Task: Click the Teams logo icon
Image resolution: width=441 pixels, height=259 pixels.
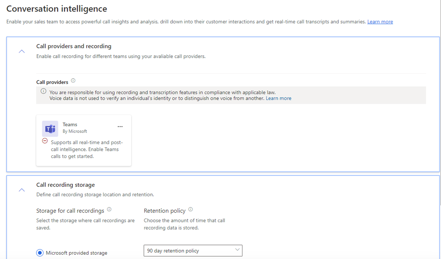Action: 50,129
